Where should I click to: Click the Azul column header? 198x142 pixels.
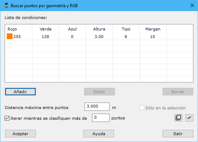pos(72,29)
